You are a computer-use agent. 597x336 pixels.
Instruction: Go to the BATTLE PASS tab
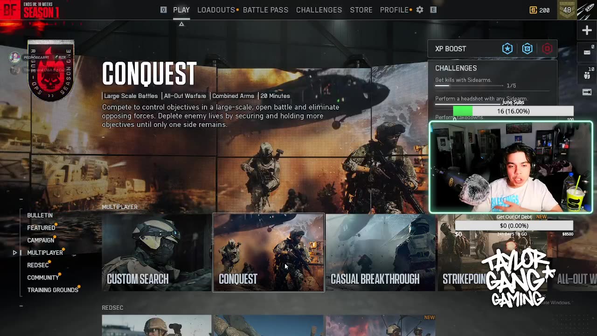[265, 10]
